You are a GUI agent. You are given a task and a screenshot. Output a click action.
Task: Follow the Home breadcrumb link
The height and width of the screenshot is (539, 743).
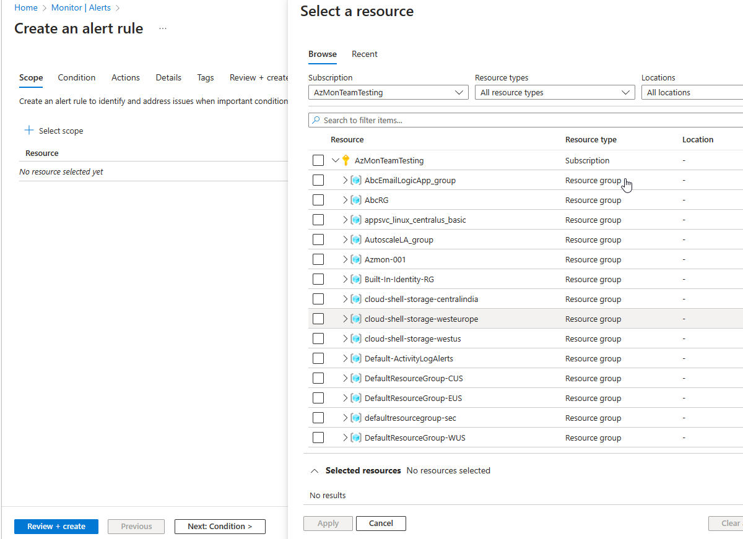25,7
